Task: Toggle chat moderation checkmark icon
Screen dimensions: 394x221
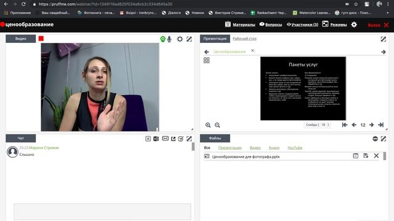Action: tap(180, 139)
